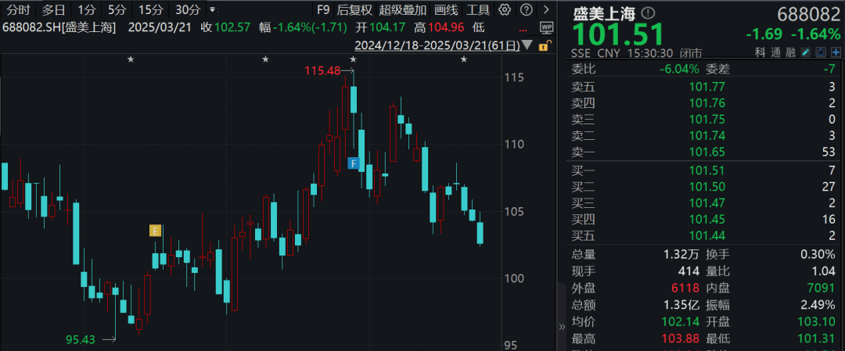The image size is (845, 351).
Task: Click the 688082.SH[盛美上海] chart title
Action: (x=59, y=27)
